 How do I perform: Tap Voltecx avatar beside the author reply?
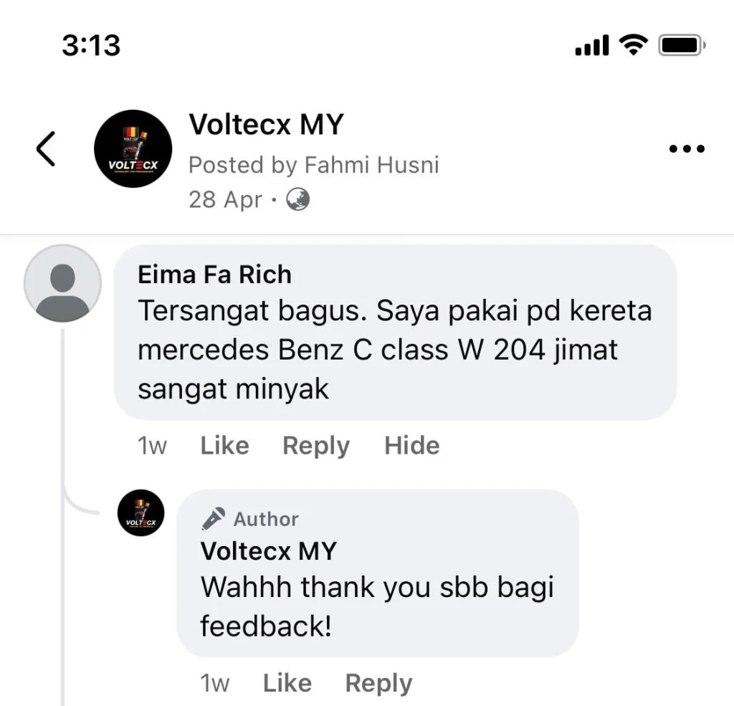pyautogui.click(x=141, y=512)
